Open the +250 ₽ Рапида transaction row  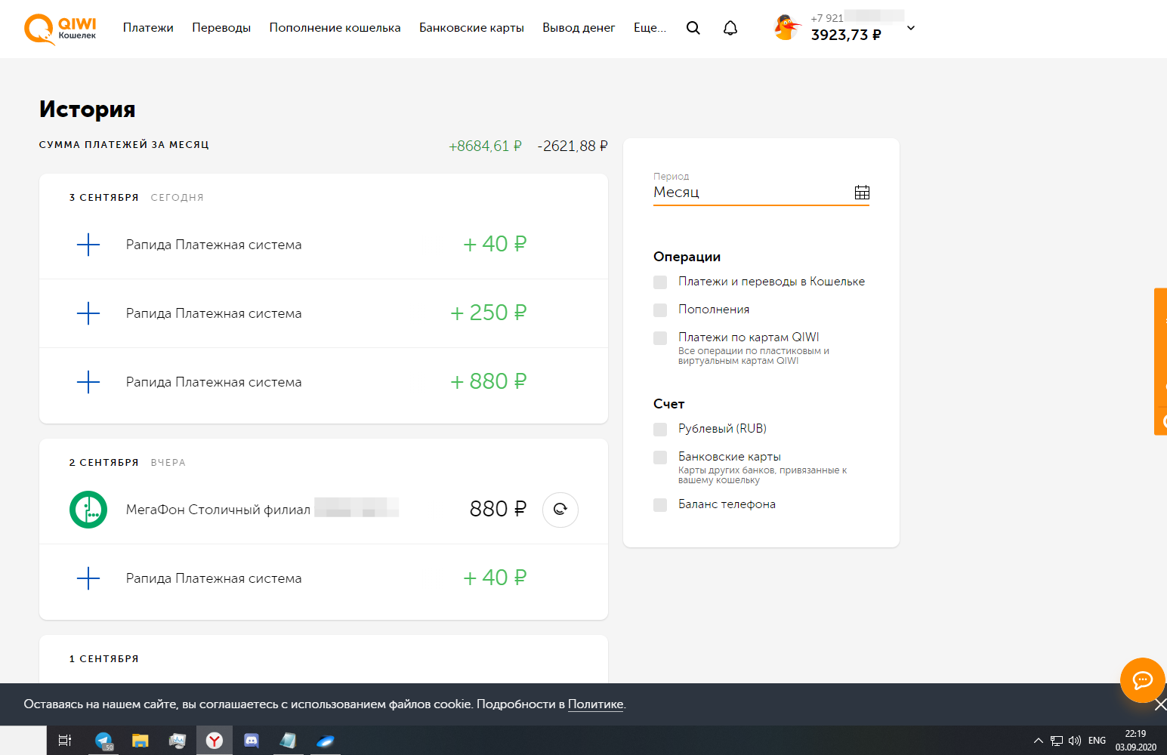point(323,313)
